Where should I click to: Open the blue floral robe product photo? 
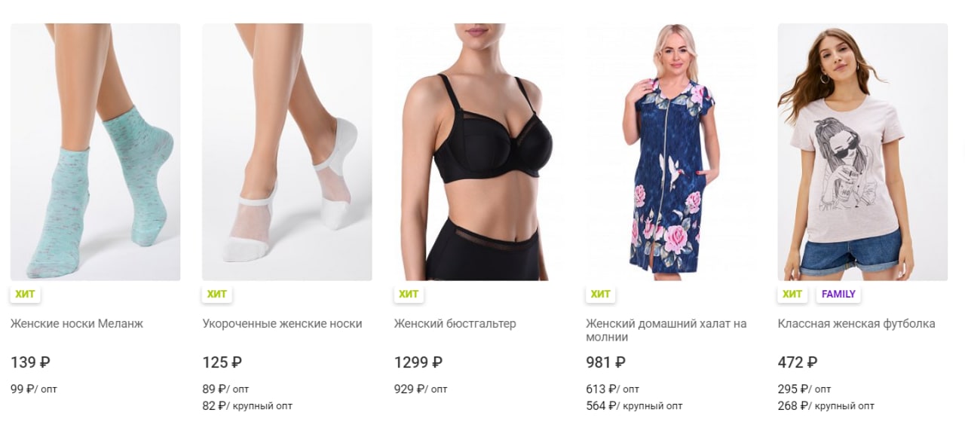671,152
